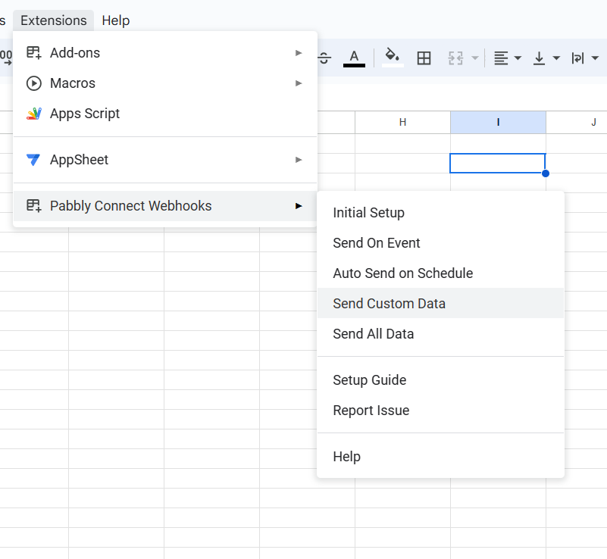This screenshot has height=559, width=607.
Task: Choose Auto Send on Schedule
Action: click(x=440, y=273)
